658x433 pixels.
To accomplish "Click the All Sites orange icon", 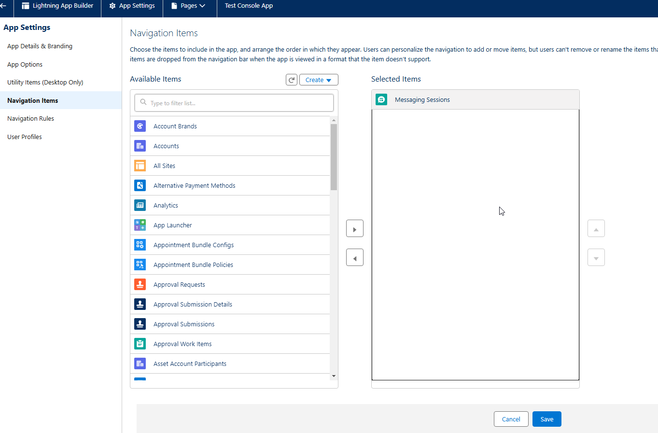I will tap(140, 166).
